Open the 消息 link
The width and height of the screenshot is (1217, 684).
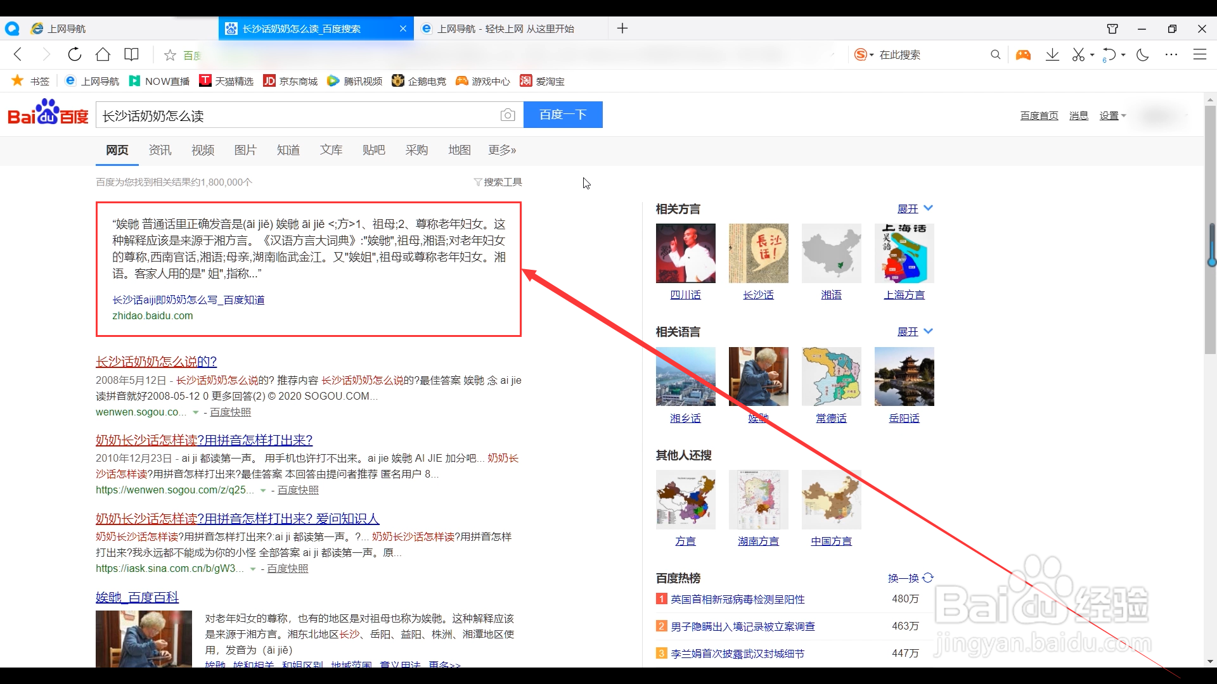(1078, 115)
